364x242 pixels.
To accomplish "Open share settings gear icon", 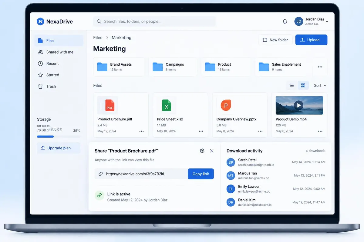I will pyautogui.click(x=202, y=151).
